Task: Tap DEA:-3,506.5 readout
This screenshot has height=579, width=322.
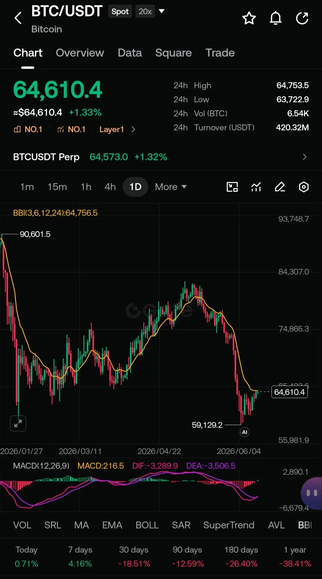Action: point(211,466)
